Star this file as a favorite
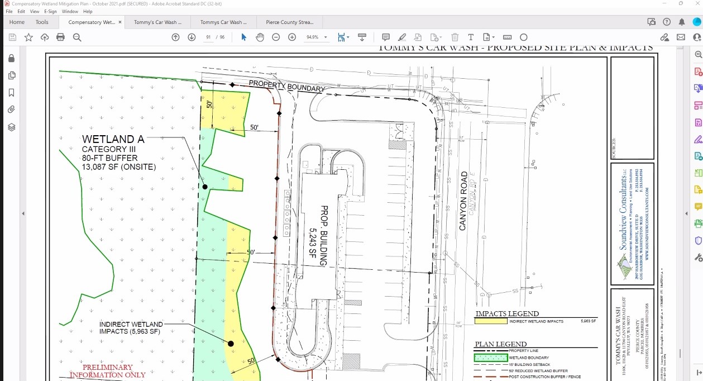 pyautogui.click(x=28, y=37)
